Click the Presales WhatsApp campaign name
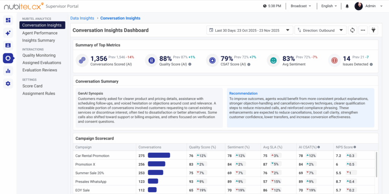The height and width of the screenshot is (194, 389). [x=91, y=181]
